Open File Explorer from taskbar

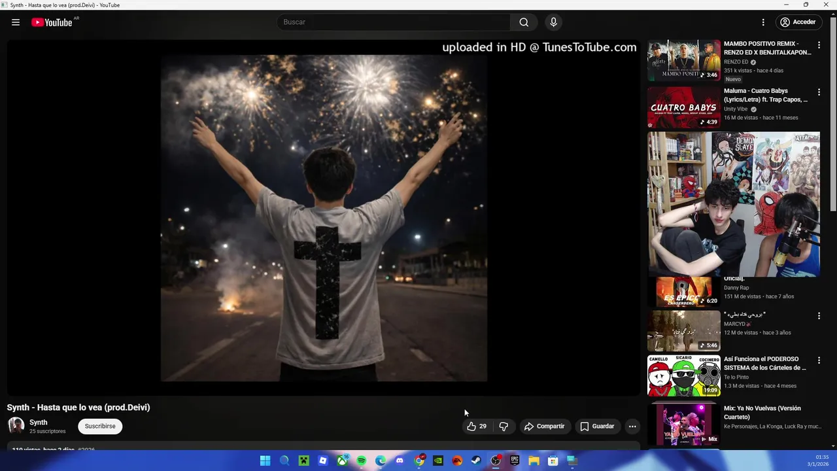(534, 461)
